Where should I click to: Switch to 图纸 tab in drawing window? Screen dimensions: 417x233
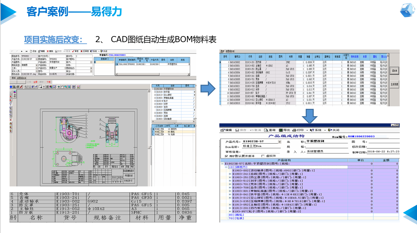pos(14,78)
